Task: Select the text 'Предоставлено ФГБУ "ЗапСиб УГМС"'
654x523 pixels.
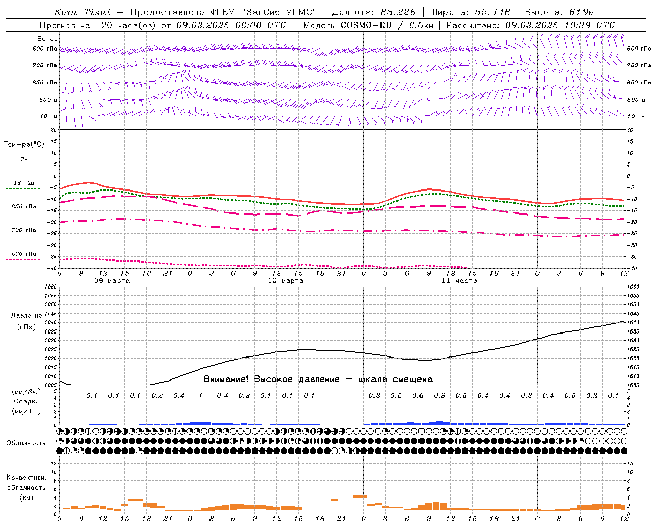Action: tap(224, 12)
